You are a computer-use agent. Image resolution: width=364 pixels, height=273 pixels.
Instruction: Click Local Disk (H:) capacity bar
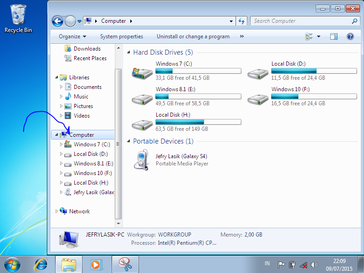(x=198, y=122)
